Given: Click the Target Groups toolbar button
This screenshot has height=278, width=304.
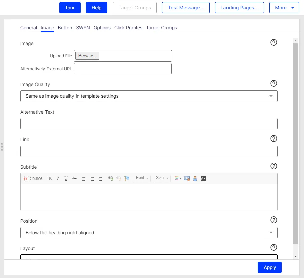Looking at the screenshot, I should click(134, 8).
